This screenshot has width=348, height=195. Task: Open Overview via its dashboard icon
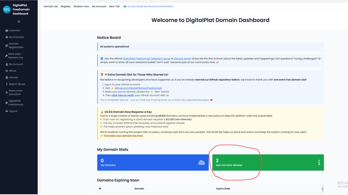[x=7, y=31]
